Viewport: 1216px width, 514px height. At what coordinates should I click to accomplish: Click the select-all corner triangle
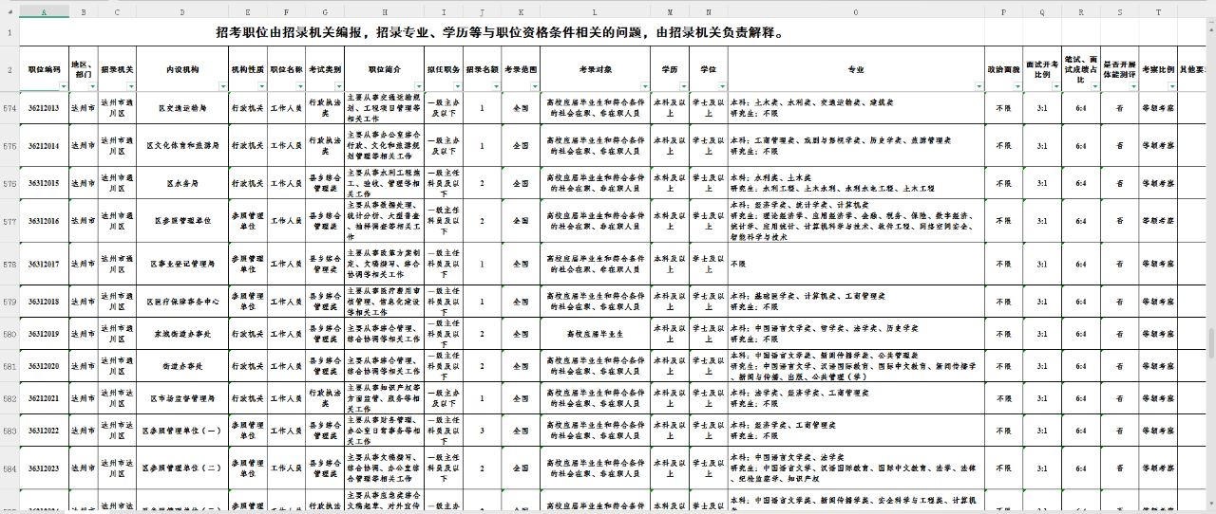tap(9, 11)
